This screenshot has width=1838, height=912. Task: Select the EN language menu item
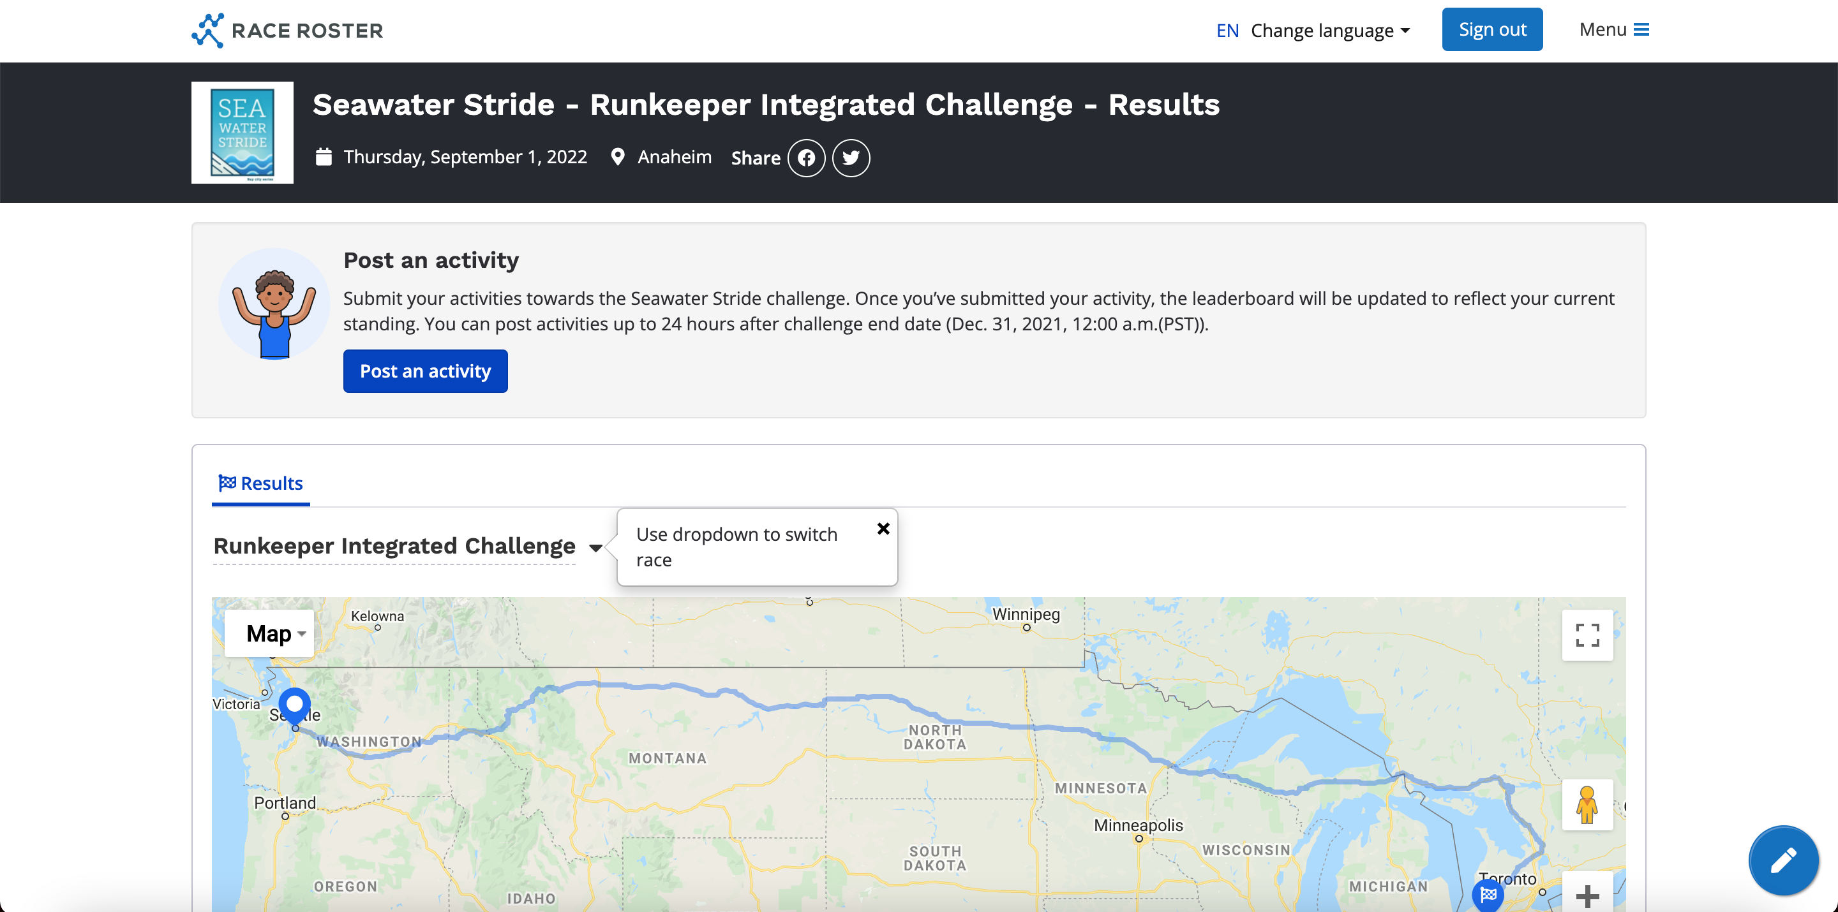1226,29
